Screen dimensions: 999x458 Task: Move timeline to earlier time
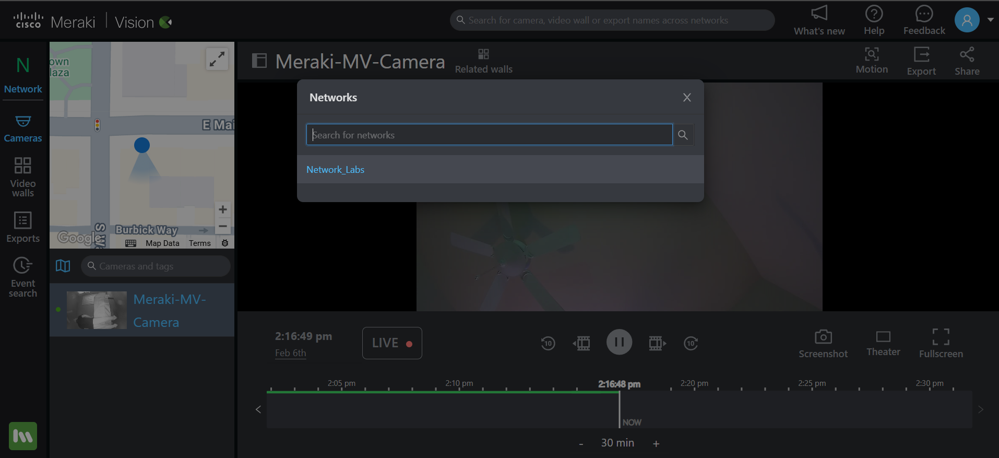[258, 409]
